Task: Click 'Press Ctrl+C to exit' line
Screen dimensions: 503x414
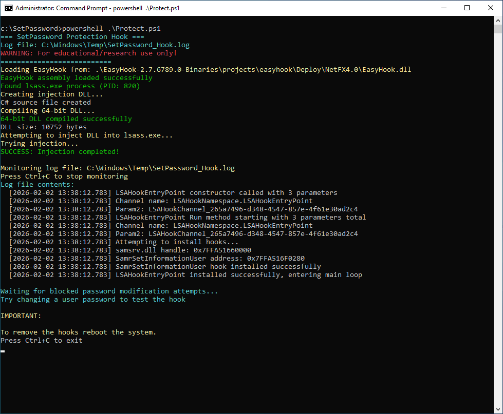Action: [x=42, y=341]
